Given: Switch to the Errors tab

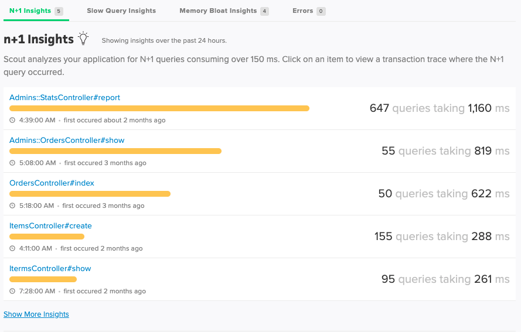Looking at the screenshot, I should pos(303,11).
